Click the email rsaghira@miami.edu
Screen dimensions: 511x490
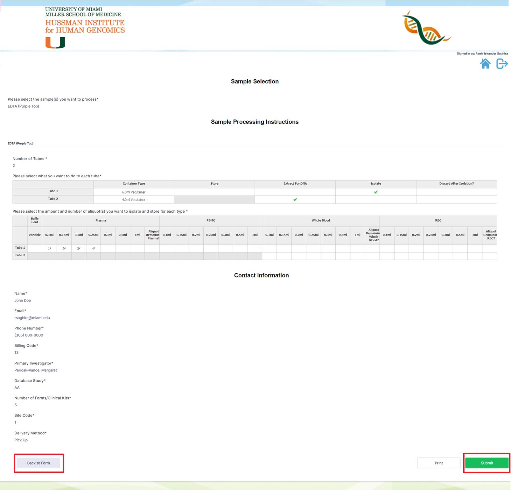(x=32, y=318)
